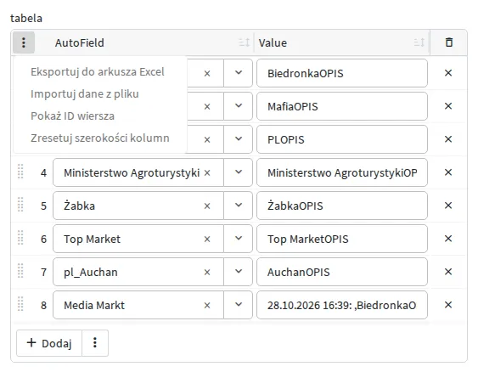478x372 pixels.
Task: Clear the Top Market selection
Action: coord(207,240)
